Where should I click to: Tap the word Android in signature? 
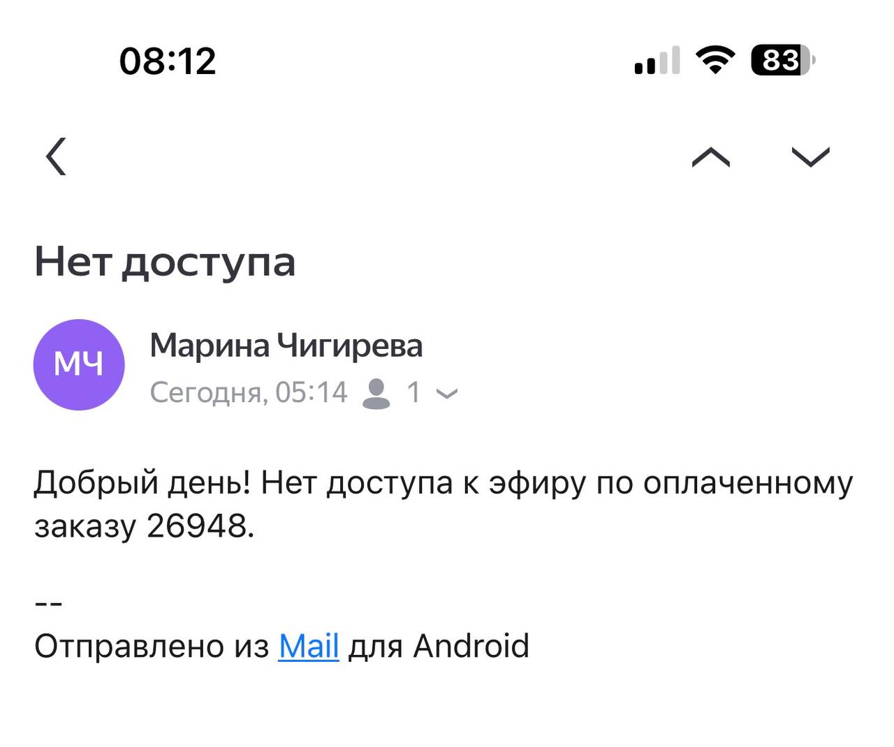tap(471, 646)
